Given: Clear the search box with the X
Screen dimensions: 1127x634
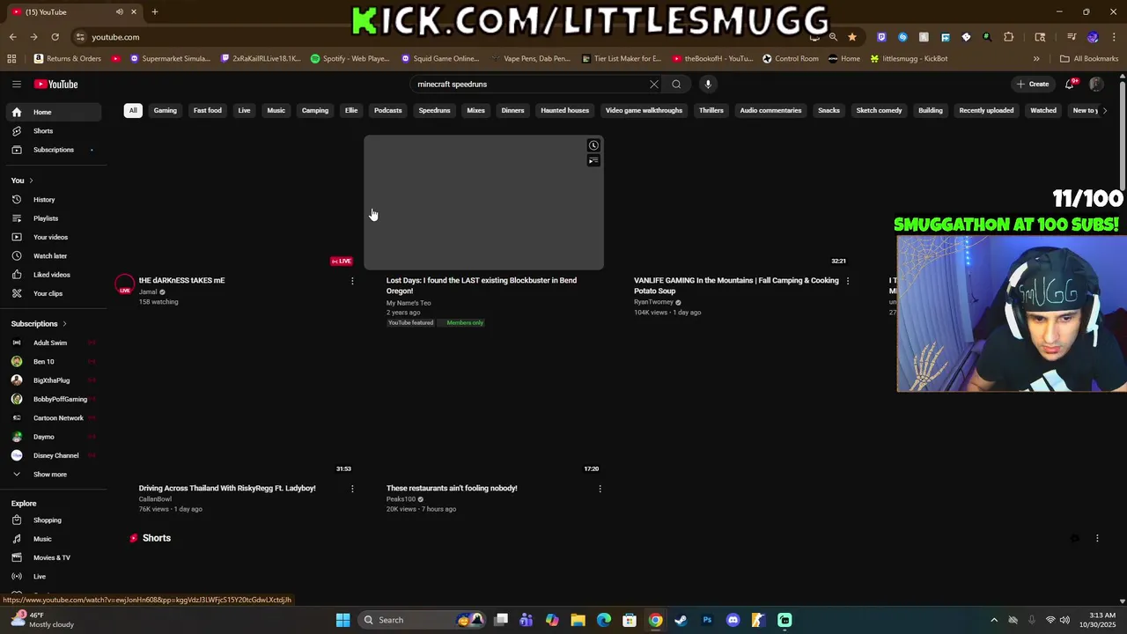Looking at the screenshot, I should click(x=654, y=85).
